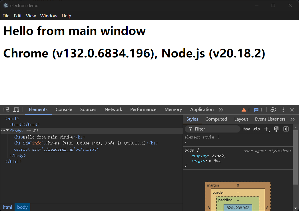Collapse the body node triangle
The height and width of the screenshot is (211, 299).
(x=7, y=130)
